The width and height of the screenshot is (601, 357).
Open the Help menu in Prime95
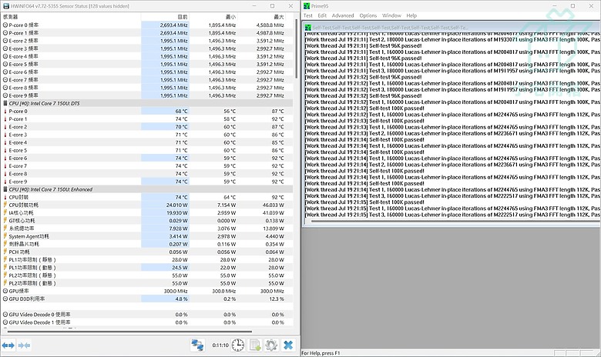[411, 15]
